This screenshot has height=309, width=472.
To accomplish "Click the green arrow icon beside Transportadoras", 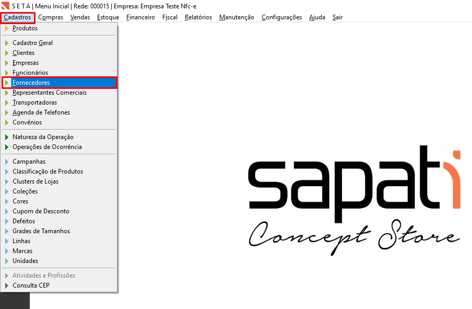I will (7, 103).
